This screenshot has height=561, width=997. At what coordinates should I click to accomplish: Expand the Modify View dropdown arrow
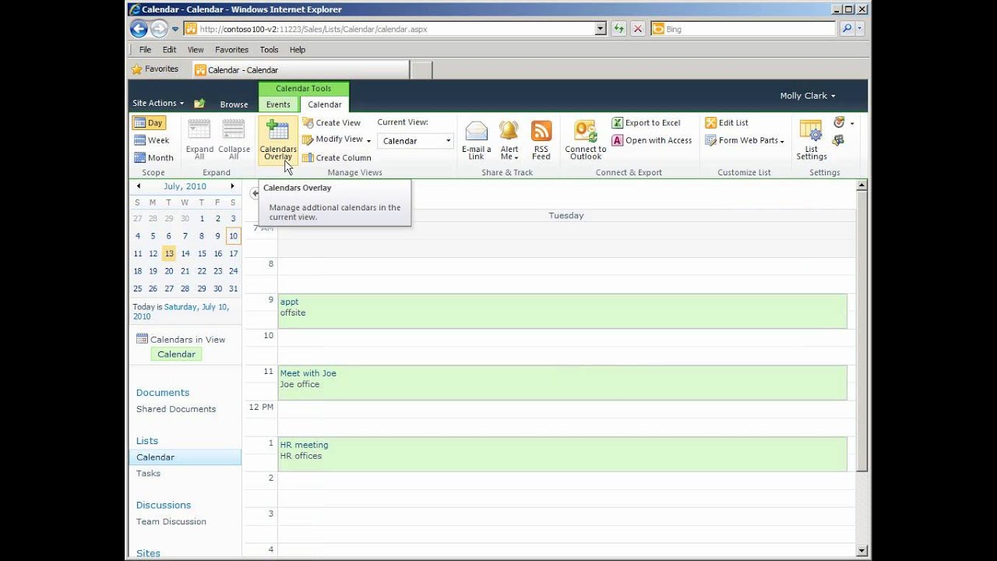pos(368,140)
